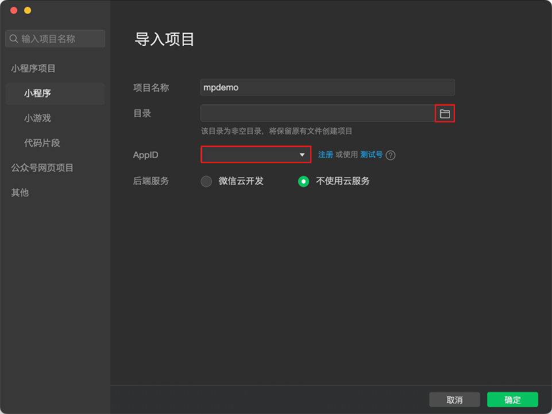Image resolution: width=552 pixels, height=414 pixels.
Task: Cancel the import with the 取消 button
Action: pyautogui.click(x=454, y=399)
